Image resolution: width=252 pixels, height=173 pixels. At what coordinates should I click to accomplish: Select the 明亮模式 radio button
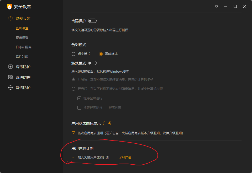(x=73, y=54)
